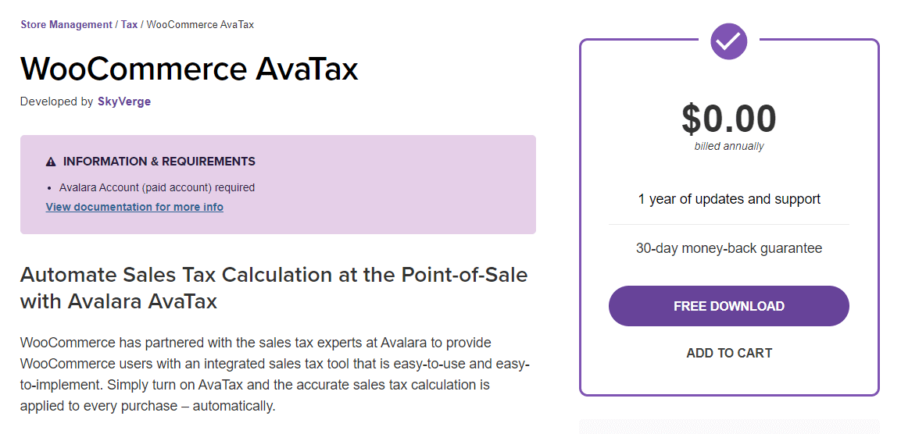Click the Developed by label
The height and width of the screenshot is (434, 901).
tap(56, 101)
